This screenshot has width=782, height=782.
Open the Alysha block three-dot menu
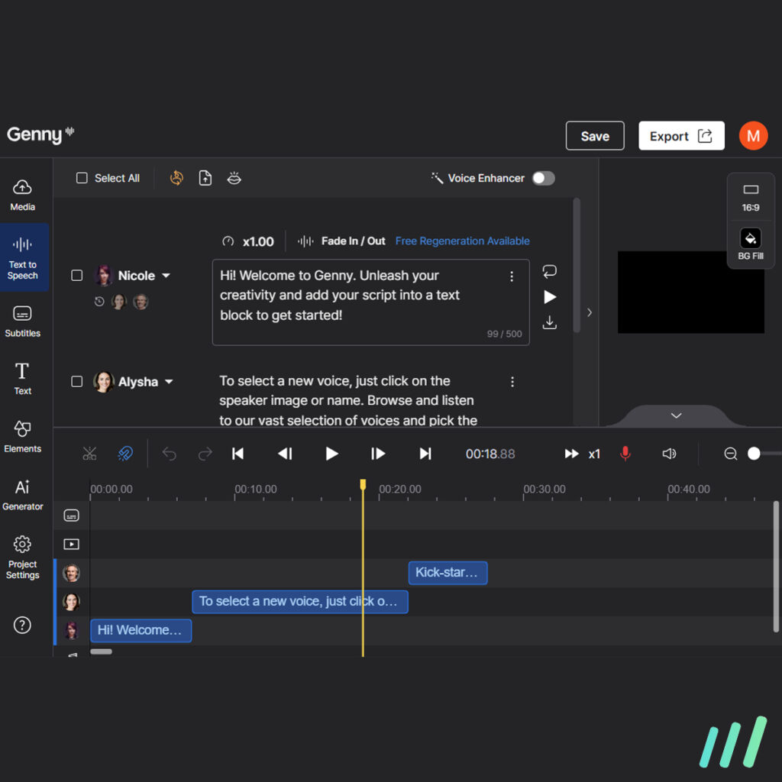[x=512, y=382]
